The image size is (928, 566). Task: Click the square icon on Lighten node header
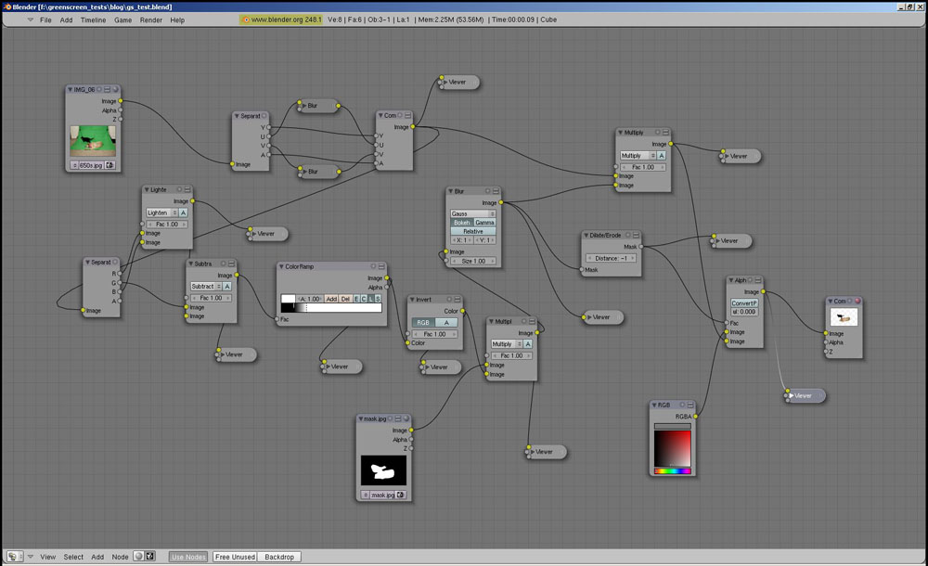point(187,189)
